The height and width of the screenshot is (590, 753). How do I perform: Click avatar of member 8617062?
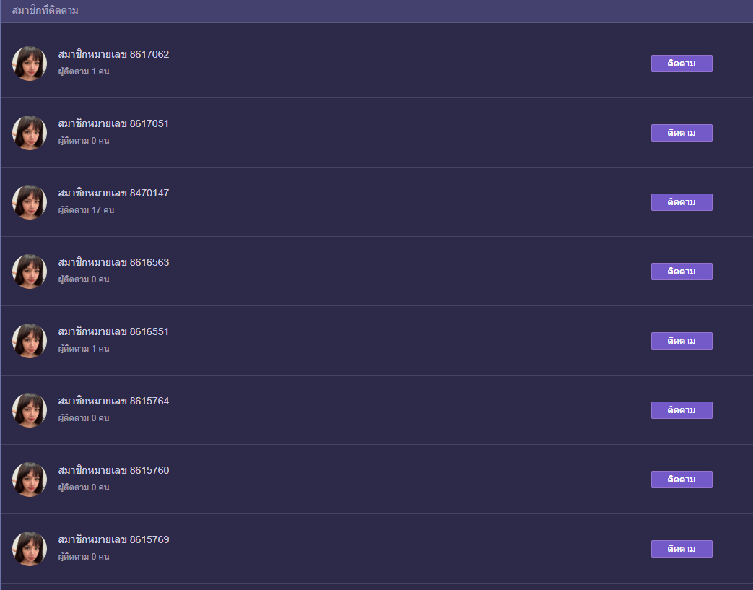coord(30,64)
